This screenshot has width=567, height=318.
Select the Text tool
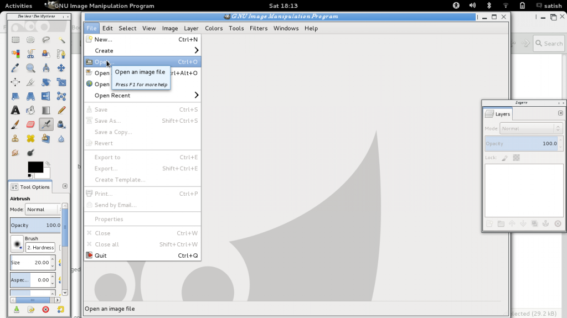pos(15,110)
